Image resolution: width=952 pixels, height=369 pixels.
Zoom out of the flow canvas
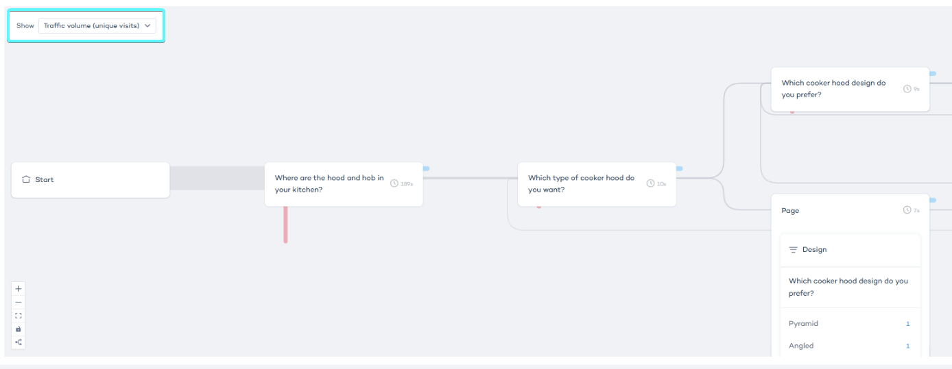pos(19,302)
